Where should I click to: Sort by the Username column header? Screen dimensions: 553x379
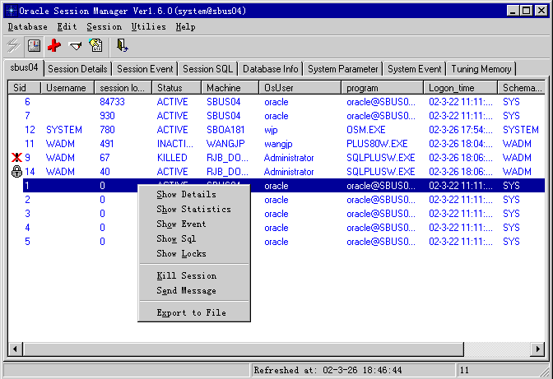tap(67, 88)
